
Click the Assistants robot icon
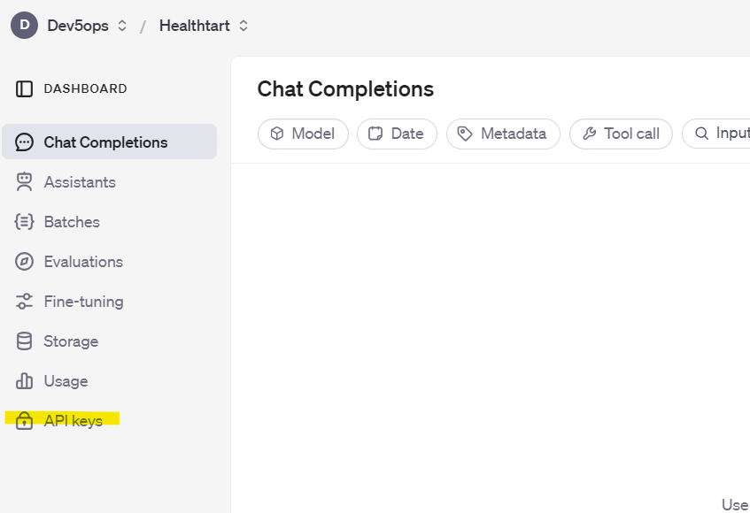click(24, 182)
